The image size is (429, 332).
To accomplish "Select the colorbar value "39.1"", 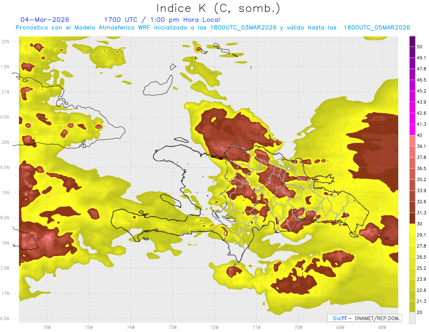I will pyautogui.click(x=421, y=146).
